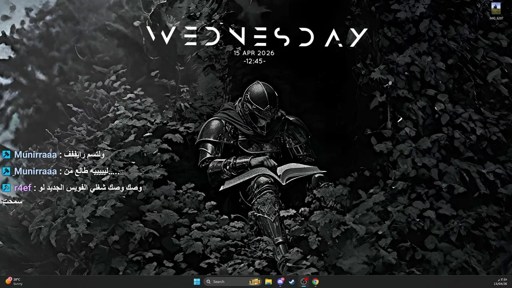Open the taskbar clock showing 15/04/26
The image size is (512, 288).
click(x=501, y=282)
